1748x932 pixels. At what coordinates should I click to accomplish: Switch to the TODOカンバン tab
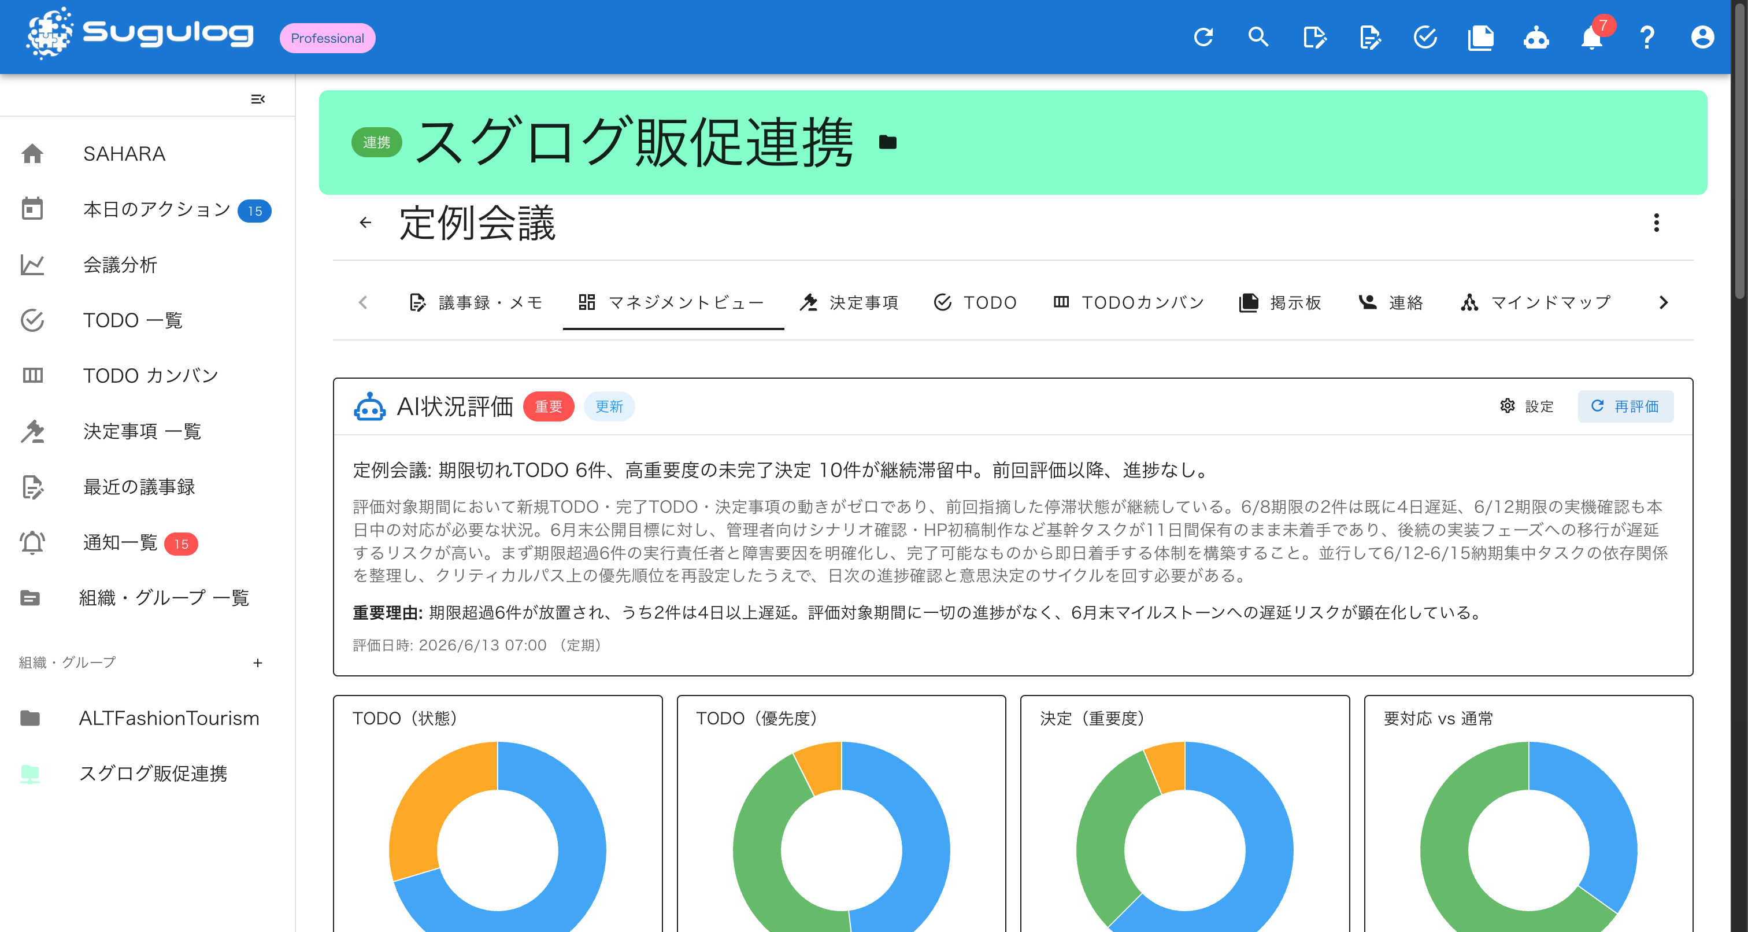click(x=1129, y=303)
